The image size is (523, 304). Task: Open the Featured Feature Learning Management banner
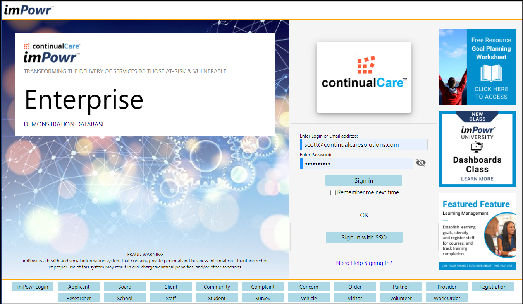(x=477, y=231)
